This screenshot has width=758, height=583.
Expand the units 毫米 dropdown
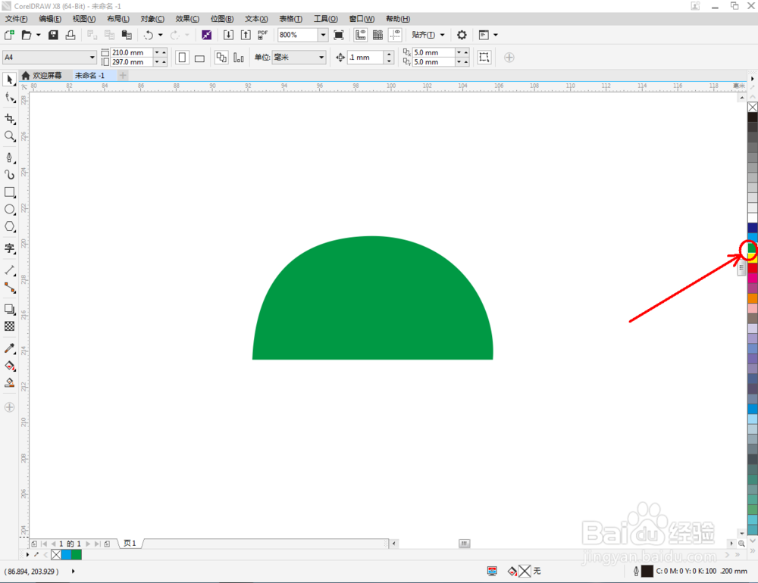(321, 58)
